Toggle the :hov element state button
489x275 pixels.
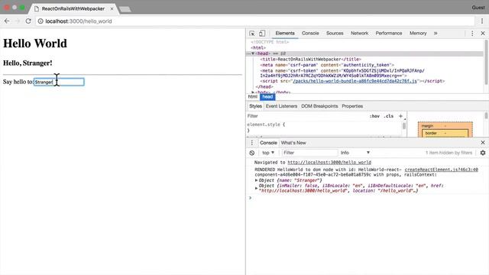pos(374,116)
